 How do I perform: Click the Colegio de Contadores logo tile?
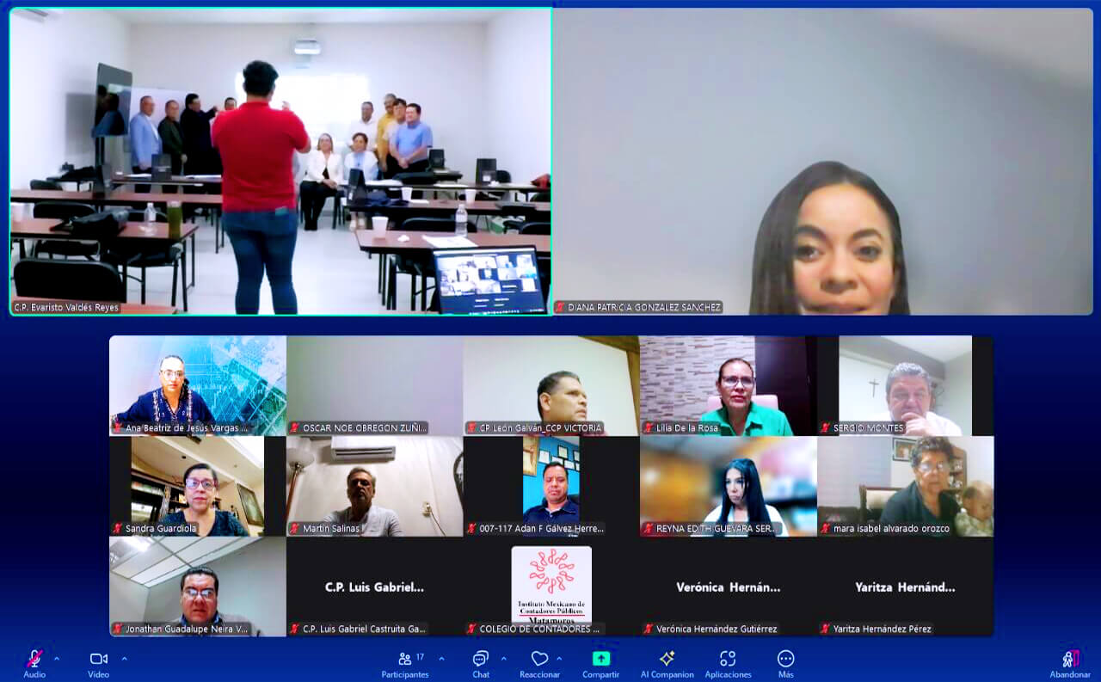coord(551,586)
